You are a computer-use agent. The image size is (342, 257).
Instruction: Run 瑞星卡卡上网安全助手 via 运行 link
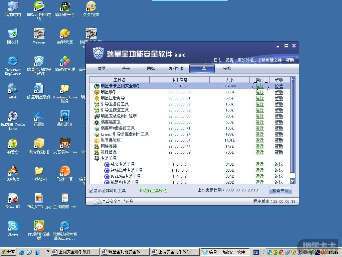click(x=260, y=86)
